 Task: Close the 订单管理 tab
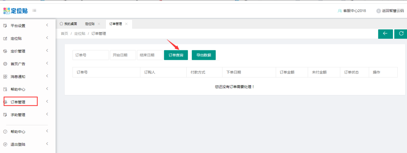click(x=126, y=24)
